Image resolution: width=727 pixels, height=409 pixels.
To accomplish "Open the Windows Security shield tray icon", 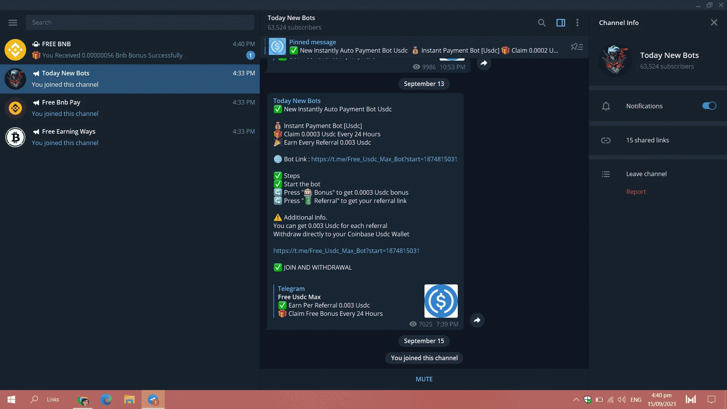I will click(x=587, y=400).
